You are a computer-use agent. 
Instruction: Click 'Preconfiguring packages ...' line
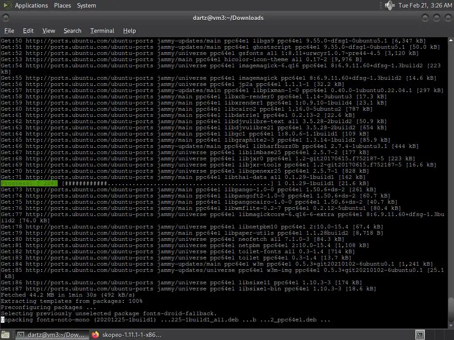(48, 307)
